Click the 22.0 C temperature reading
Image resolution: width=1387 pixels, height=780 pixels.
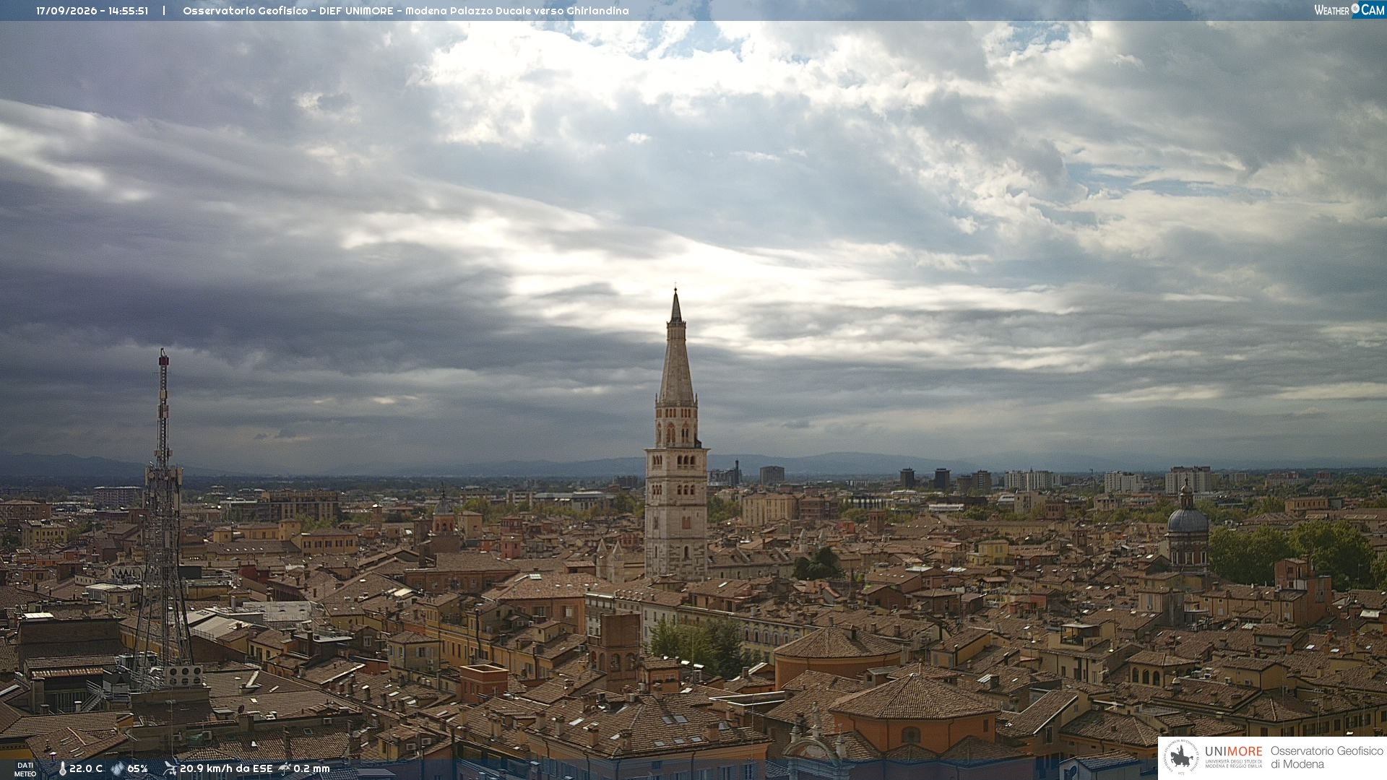86,768
